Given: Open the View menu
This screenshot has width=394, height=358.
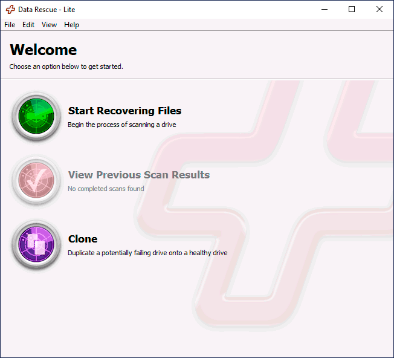Looking at the screenshot, I should (49, 25).
